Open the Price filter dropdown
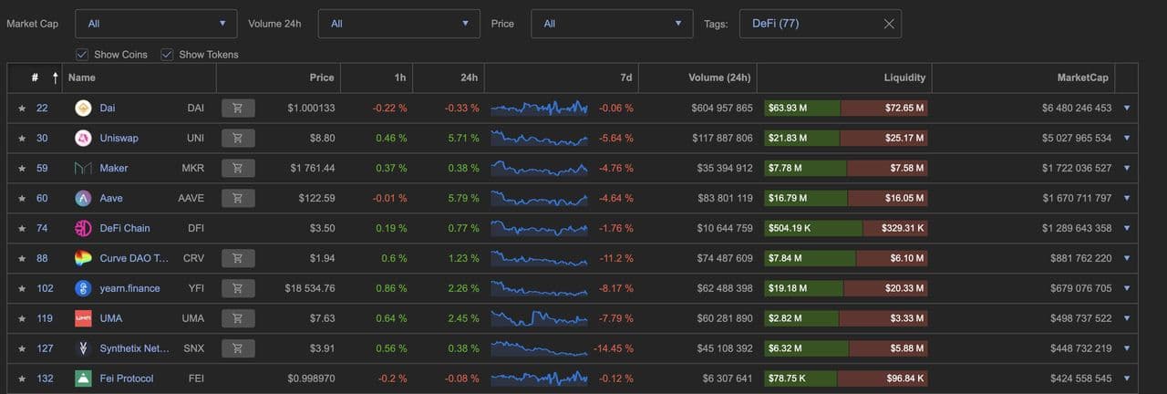Image resolution: width=1167 pixels, height=394 pixels. coord(612,24)
